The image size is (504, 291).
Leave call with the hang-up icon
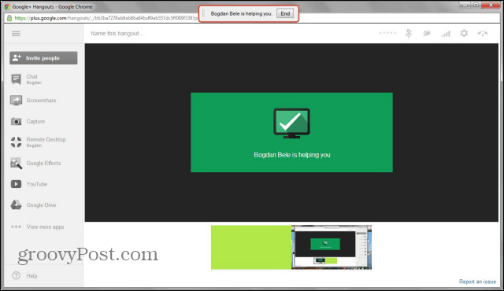(483, 33)
